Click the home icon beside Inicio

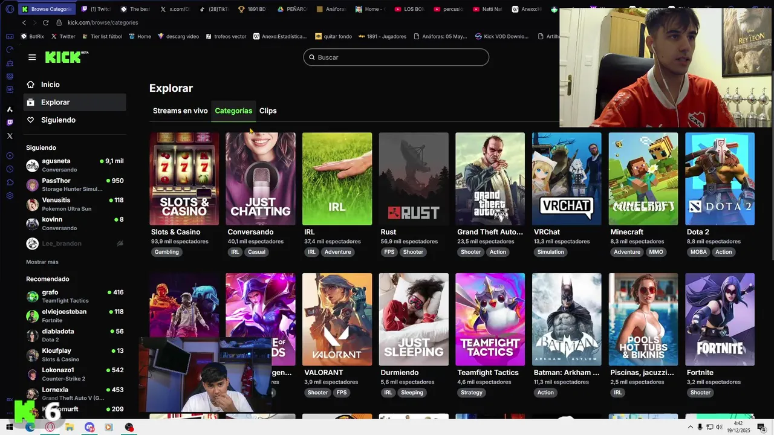(30, 85)
